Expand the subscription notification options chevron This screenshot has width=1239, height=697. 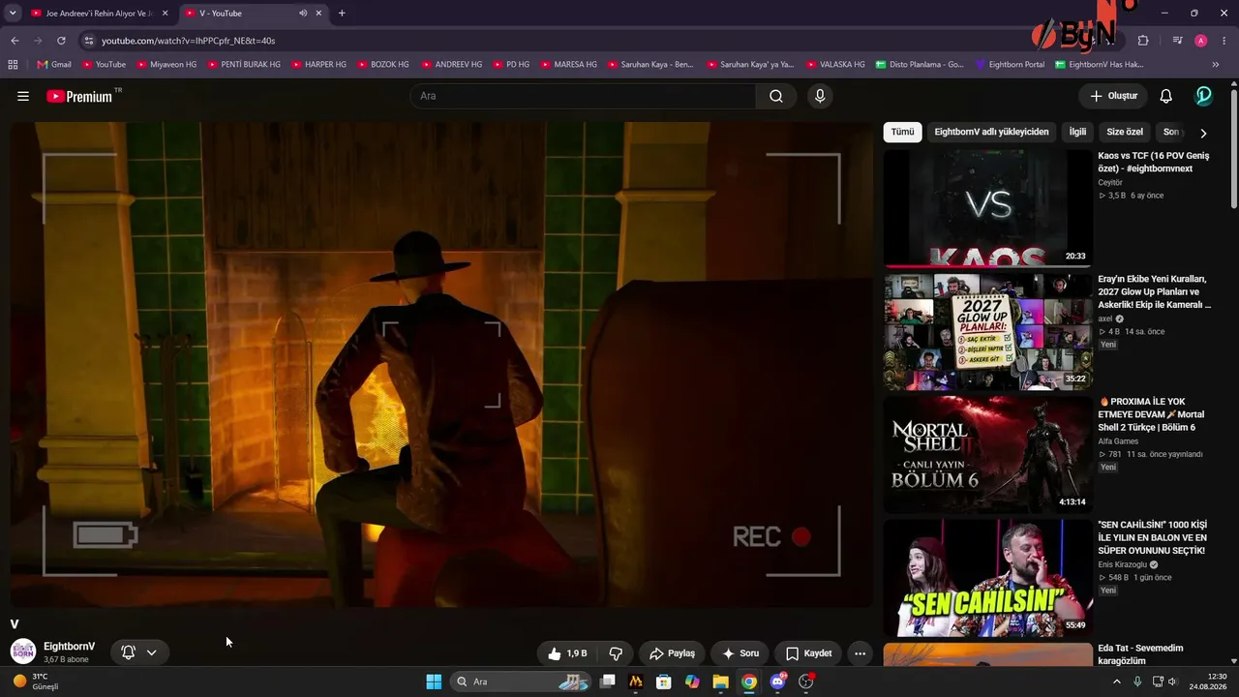pos(152,652)
